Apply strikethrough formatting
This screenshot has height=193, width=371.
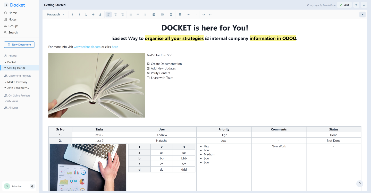click(x=93, y=14)
